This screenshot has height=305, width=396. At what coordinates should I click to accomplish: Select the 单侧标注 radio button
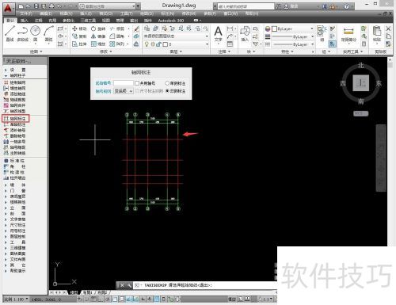coord(167,83)
